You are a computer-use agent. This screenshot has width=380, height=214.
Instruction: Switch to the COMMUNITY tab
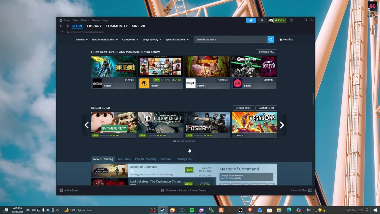tap(117, 26)
